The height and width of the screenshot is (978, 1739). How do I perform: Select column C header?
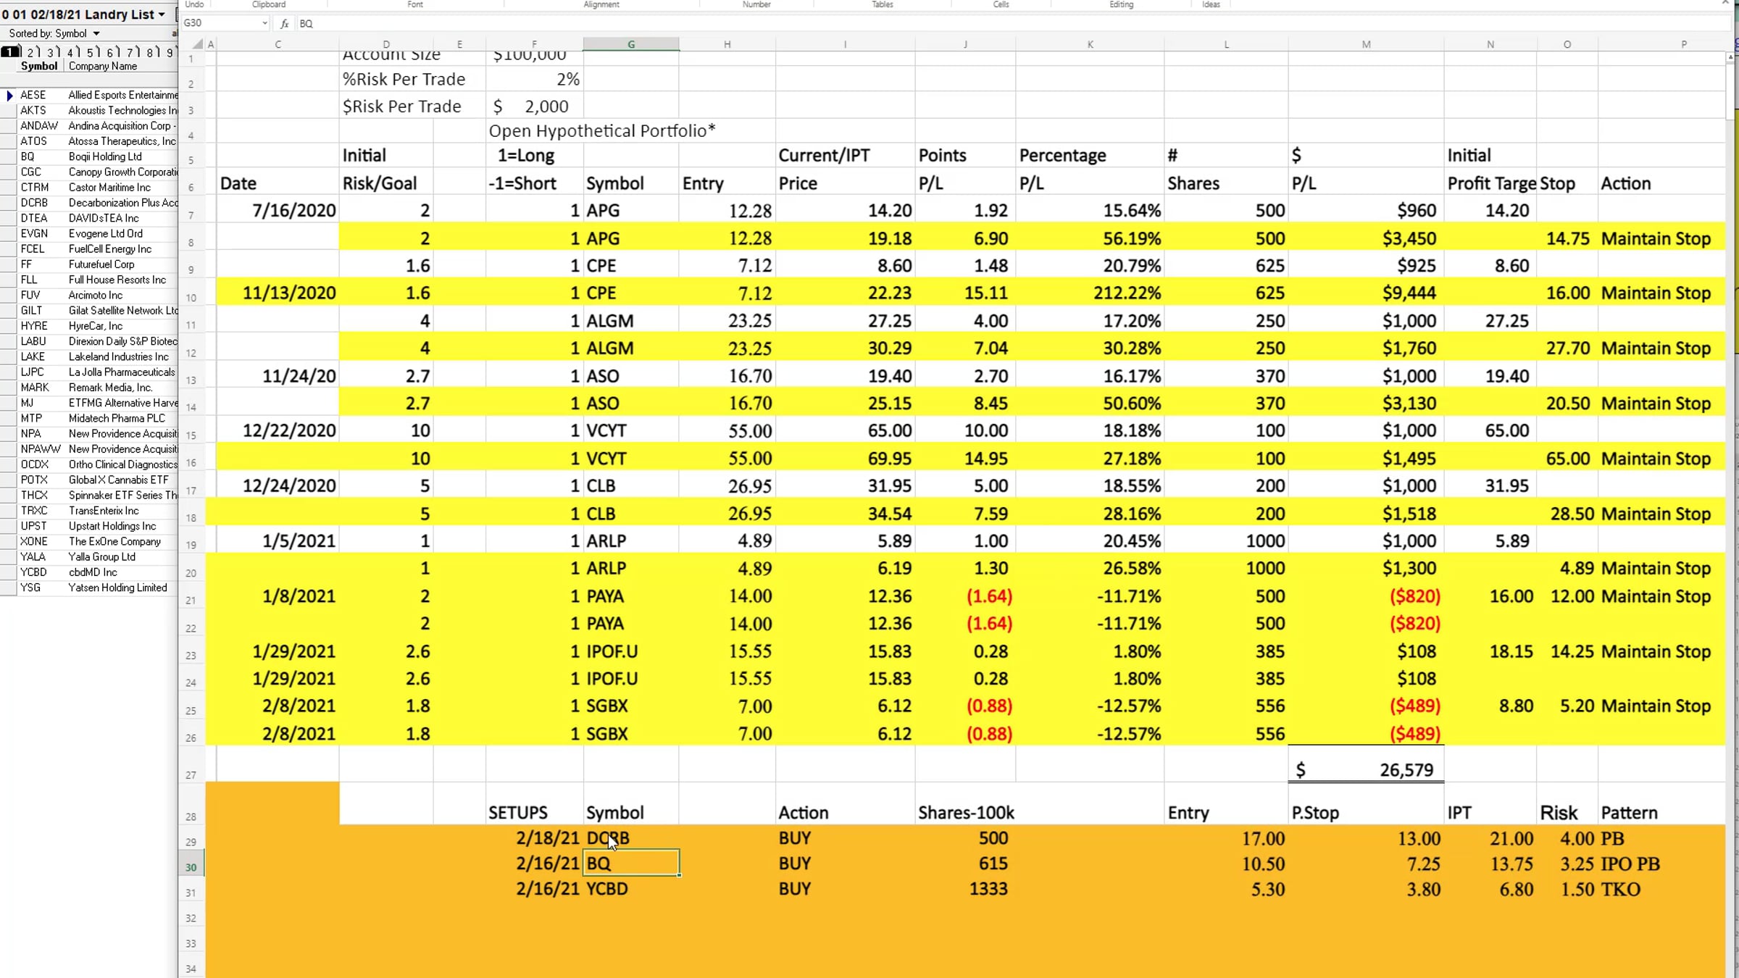[278, 44]
